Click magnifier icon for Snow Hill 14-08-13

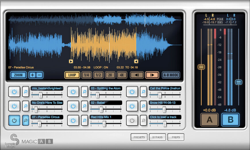(143, 106)
